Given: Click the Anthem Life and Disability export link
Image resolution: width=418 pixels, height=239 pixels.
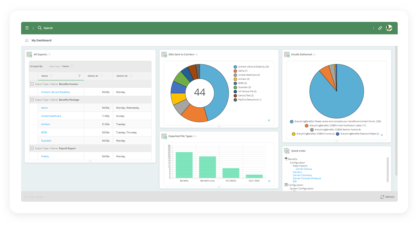Looking at the screenshot, I should click(55, 92).
